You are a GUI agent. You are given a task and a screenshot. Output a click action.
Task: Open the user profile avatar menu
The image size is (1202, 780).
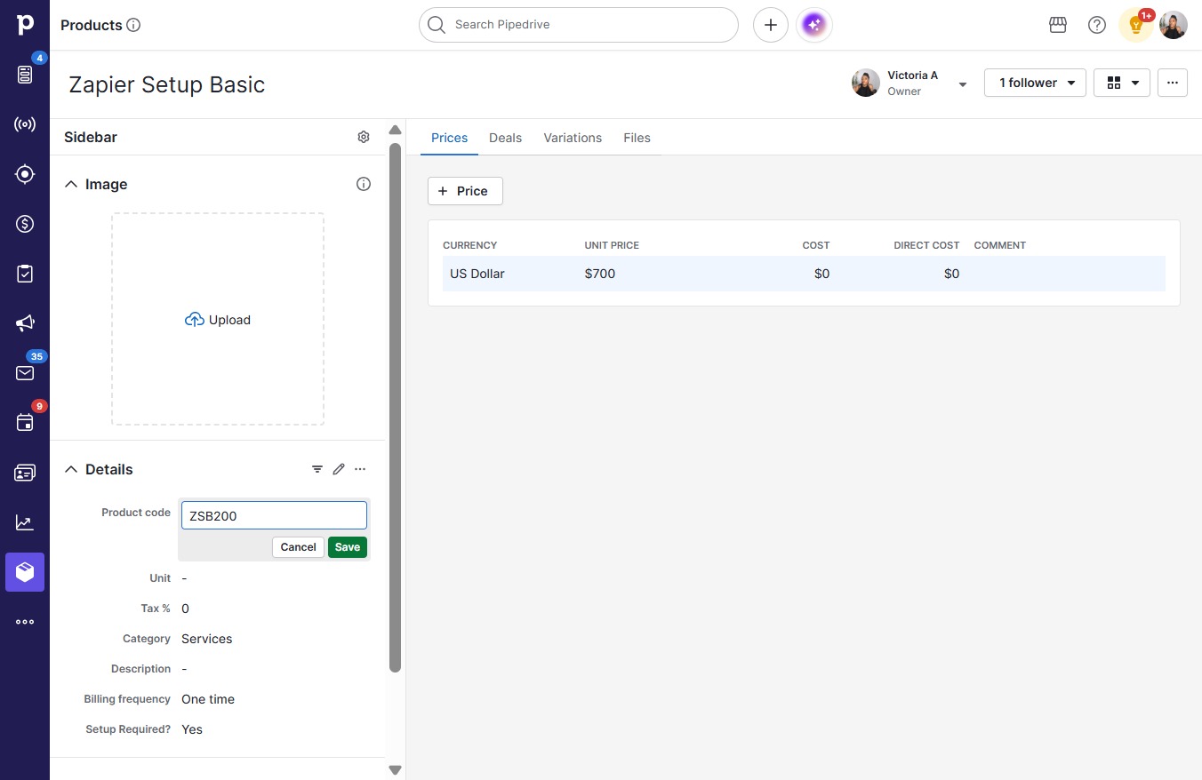1174,25
